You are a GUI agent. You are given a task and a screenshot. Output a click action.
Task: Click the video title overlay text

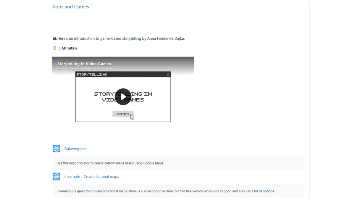[x=84, y=64]
